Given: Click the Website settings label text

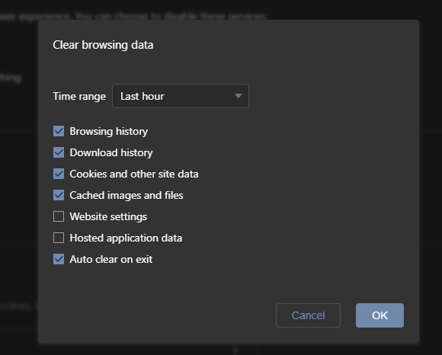Looking at the screenshot, I should (x=108, y=217).
